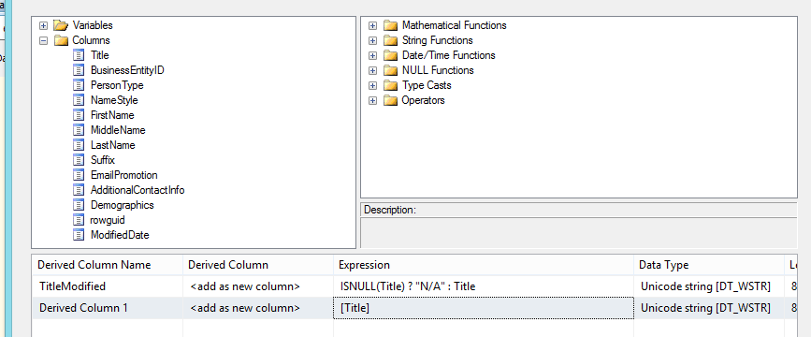This screenshot has height=337, width=811.
Task: Collapse the Columns tree node
Action: click(x=43, y=40)
